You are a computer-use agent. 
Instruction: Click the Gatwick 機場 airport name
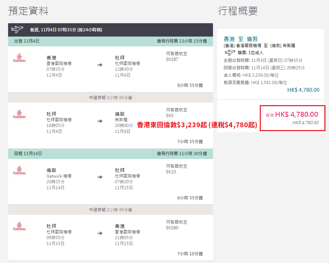59,176
